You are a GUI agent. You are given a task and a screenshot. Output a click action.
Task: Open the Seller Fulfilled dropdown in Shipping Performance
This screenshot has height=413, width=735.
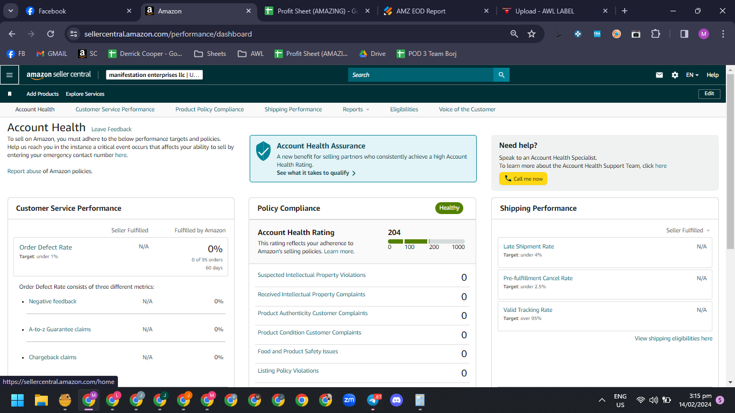[688, 230]
